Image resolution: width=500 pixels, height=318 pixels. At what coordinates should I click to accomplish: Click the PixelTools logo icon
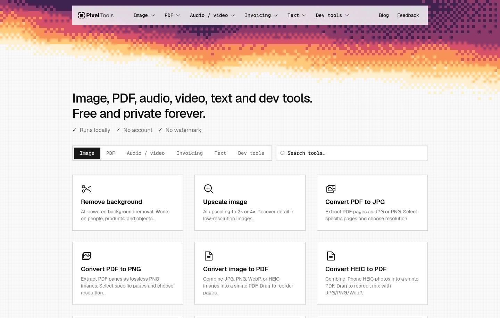81,15
